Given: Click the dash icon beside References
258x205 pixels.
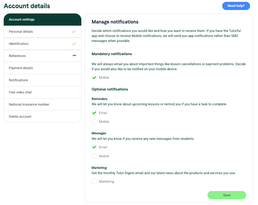Looking at the screenshot, I should (74, 56).
